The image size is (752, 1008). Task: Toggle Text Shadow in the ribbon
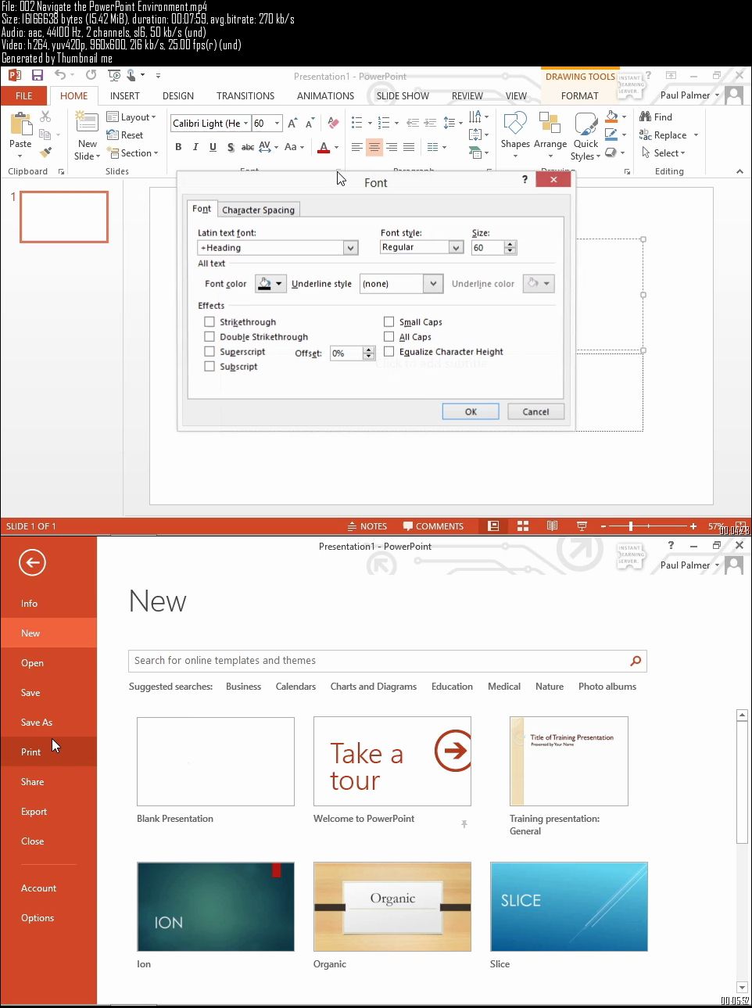click(x=230, y=147)
